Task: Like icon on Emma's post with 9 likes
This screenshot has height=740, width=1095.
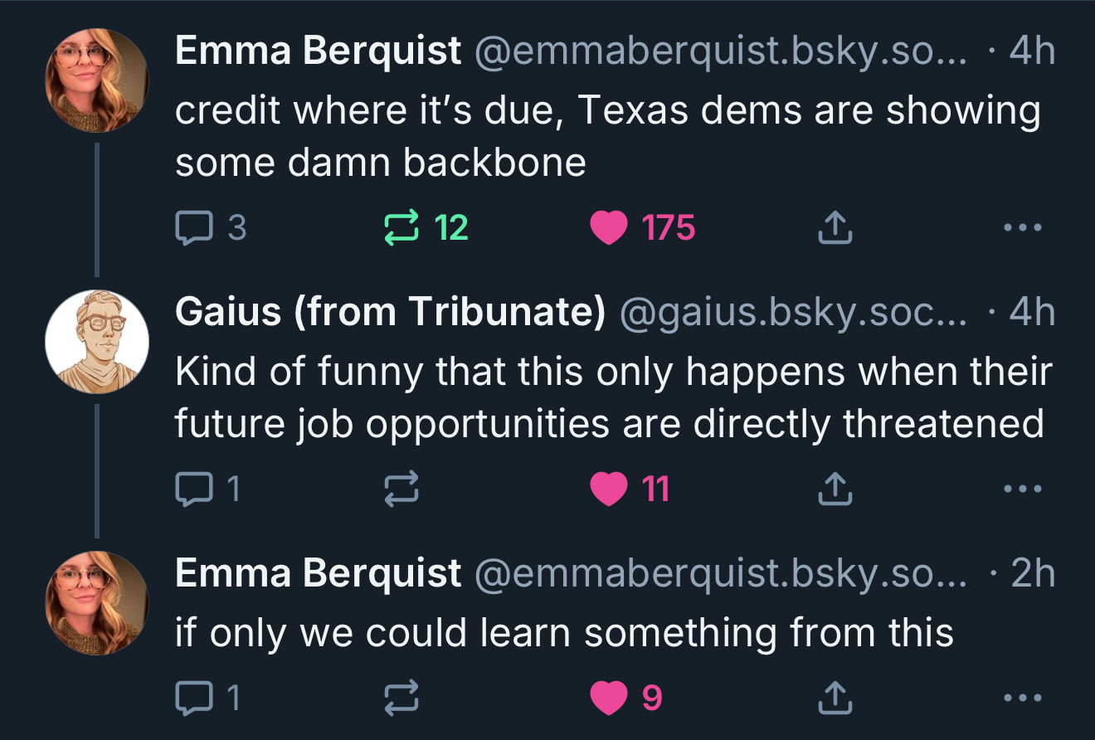Action: (609, 698)
